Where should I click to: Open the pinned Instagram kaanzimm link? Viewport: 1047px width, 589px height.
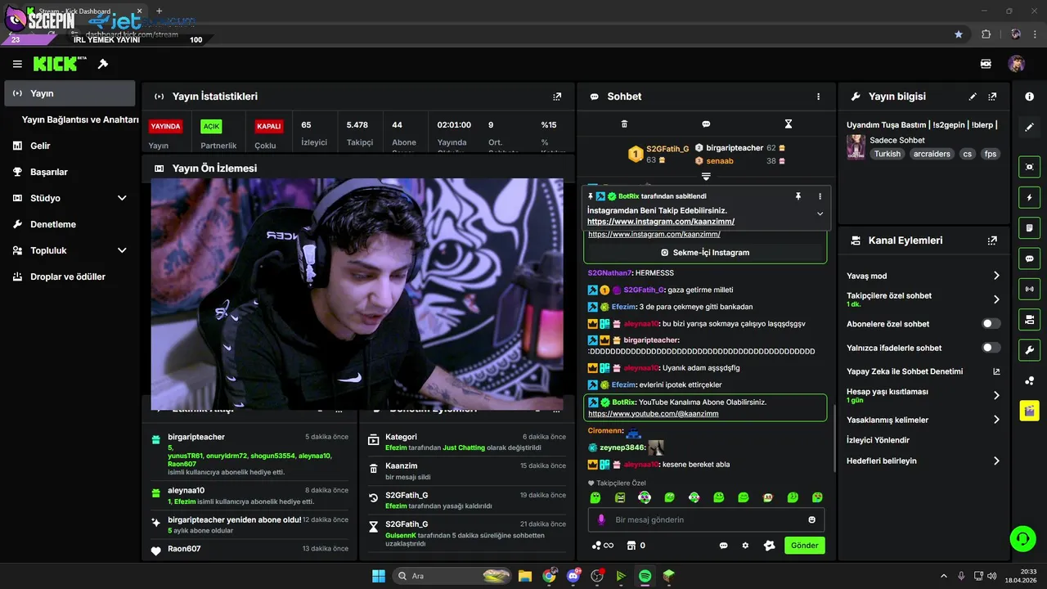661,222
